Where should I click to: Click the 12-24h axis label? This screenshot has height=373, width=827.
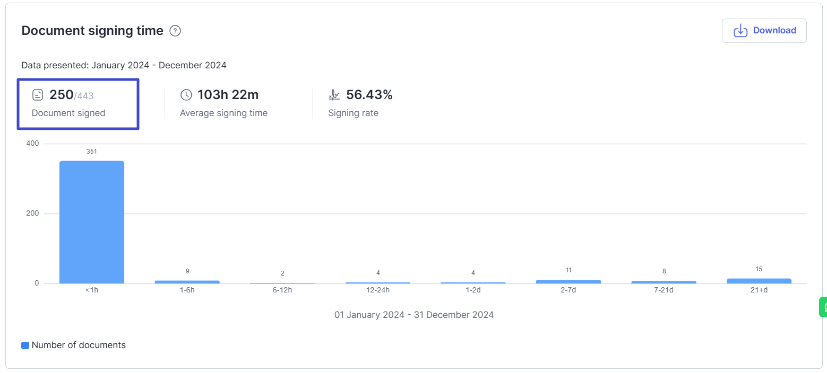pos(378,290)
